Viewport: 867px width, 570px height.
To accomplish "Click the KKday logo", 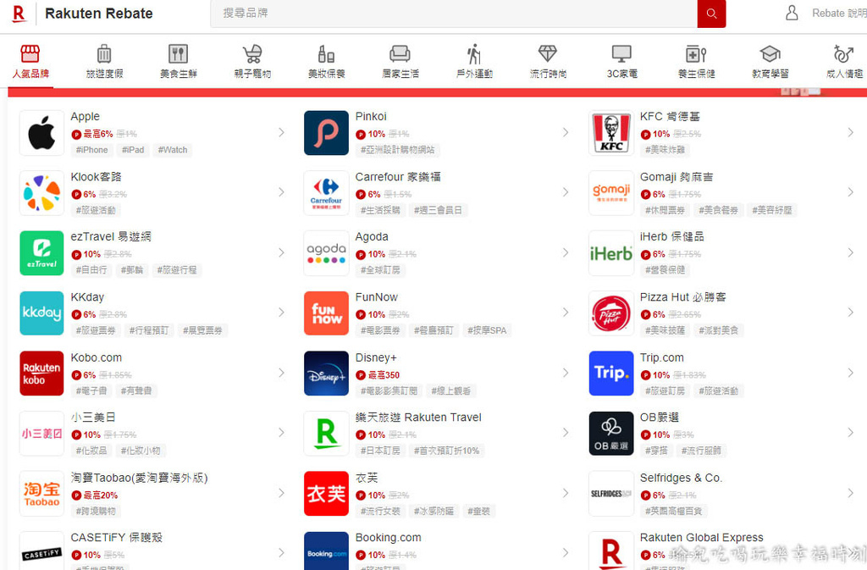I will [42, 313].
